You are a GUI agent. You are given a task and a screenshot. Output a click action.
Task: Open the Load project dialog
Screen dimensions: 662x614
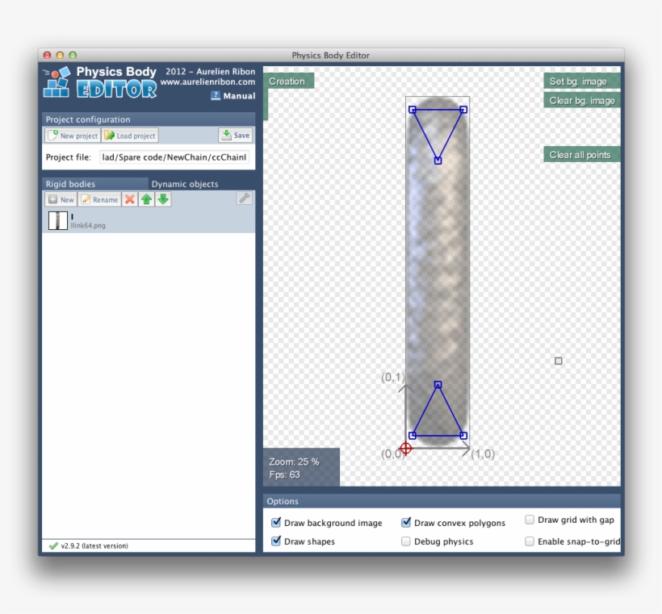pyautogui.click(x=130, y=136)
